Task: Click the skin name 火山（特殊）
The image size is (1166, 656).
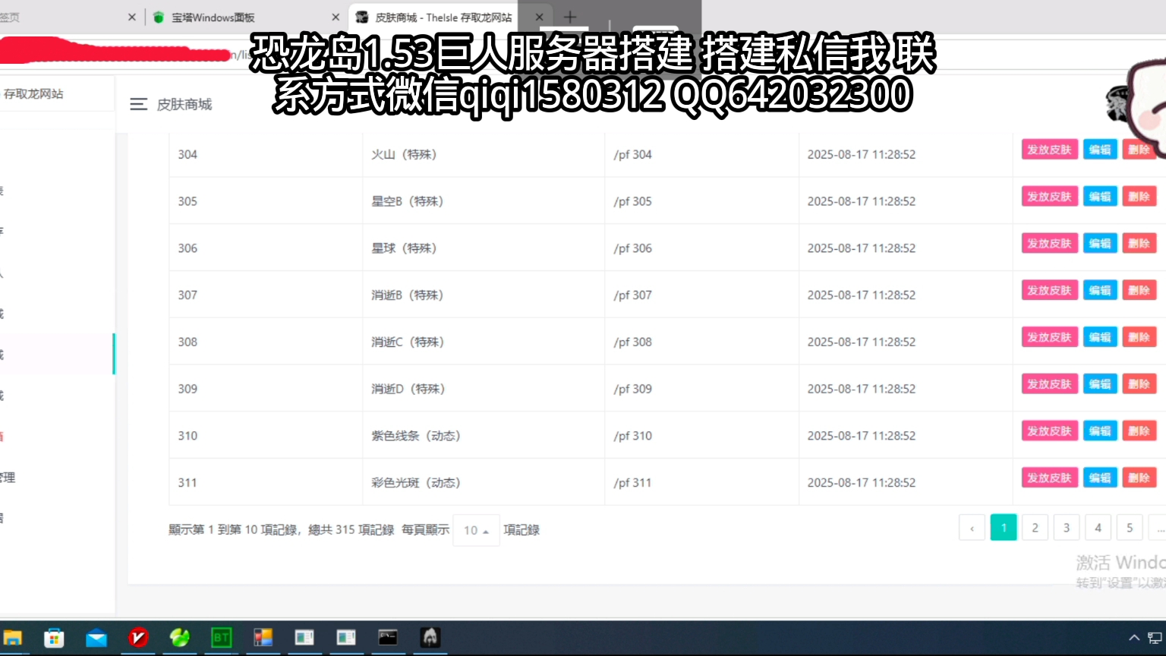Action: [404, 154]
